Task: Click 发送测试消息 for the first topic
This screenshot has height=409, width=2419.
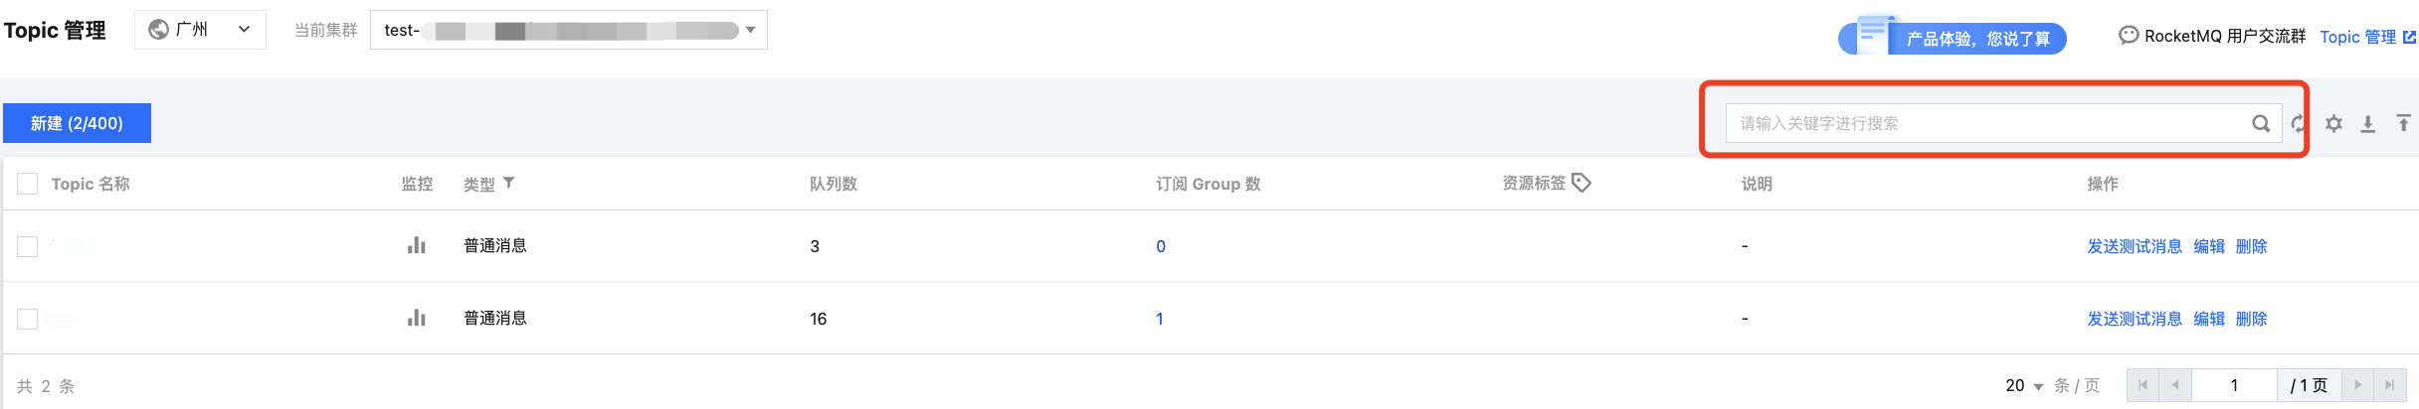Action: pyautogui.click(x=2134, y=246)
